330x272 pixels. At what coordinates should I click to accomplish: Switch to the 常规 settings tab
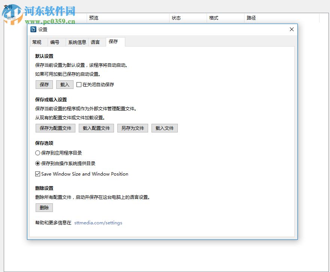coord(38,42)
